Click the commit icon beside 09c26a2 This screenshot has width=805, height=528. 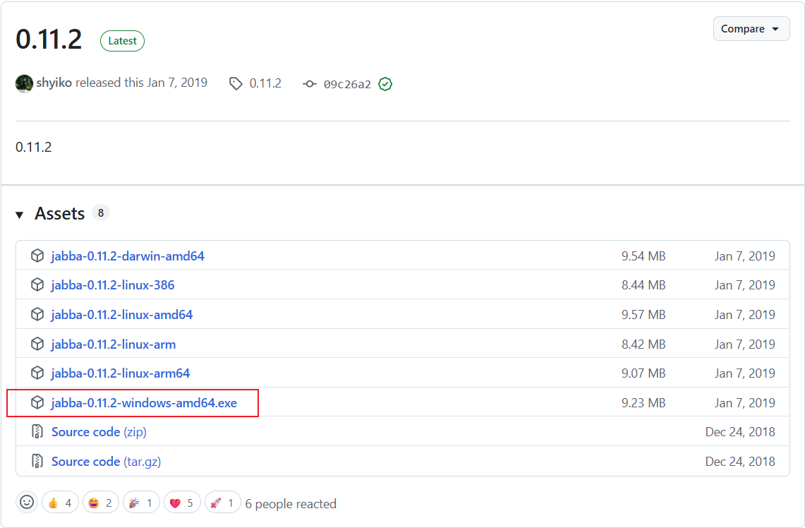tap(310, 84)
